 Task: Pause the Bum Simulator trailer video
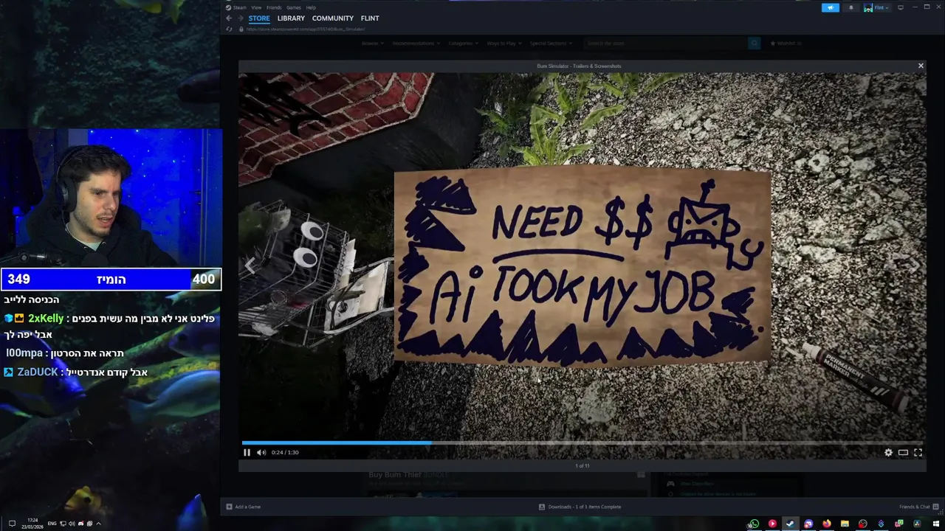(x=247, y=452)
